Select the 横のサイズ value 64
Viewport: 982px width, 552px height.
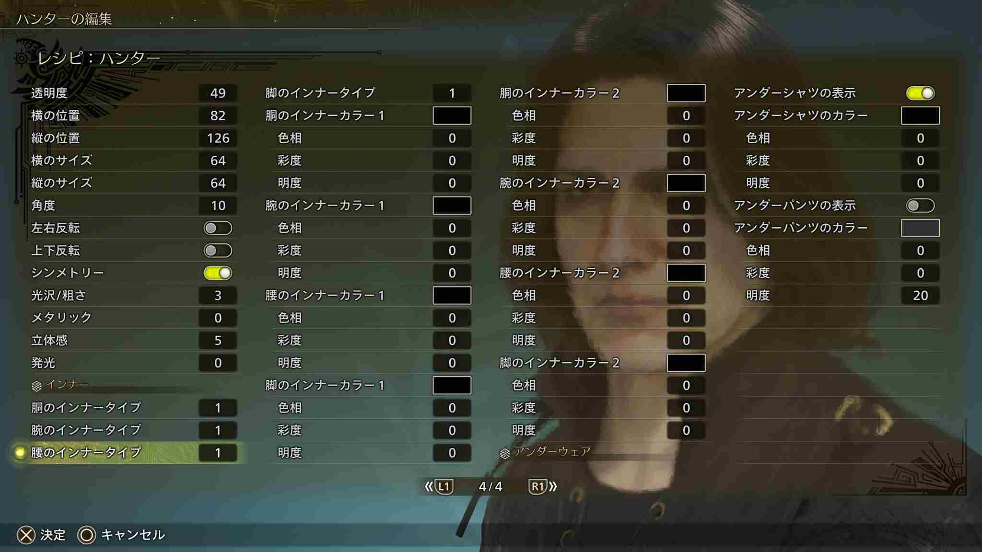[x=218, y=161]
